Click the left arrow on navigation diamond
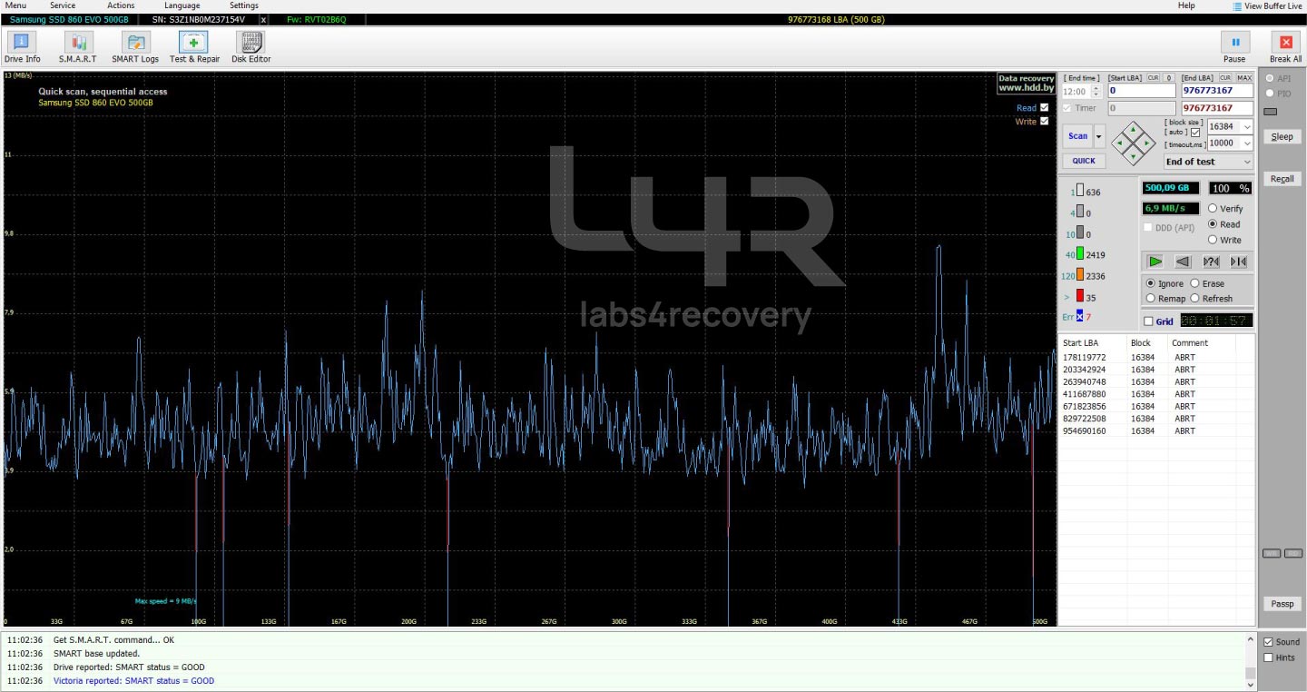Viewport: 1307px width, 692px height. tap(1119, 143)
